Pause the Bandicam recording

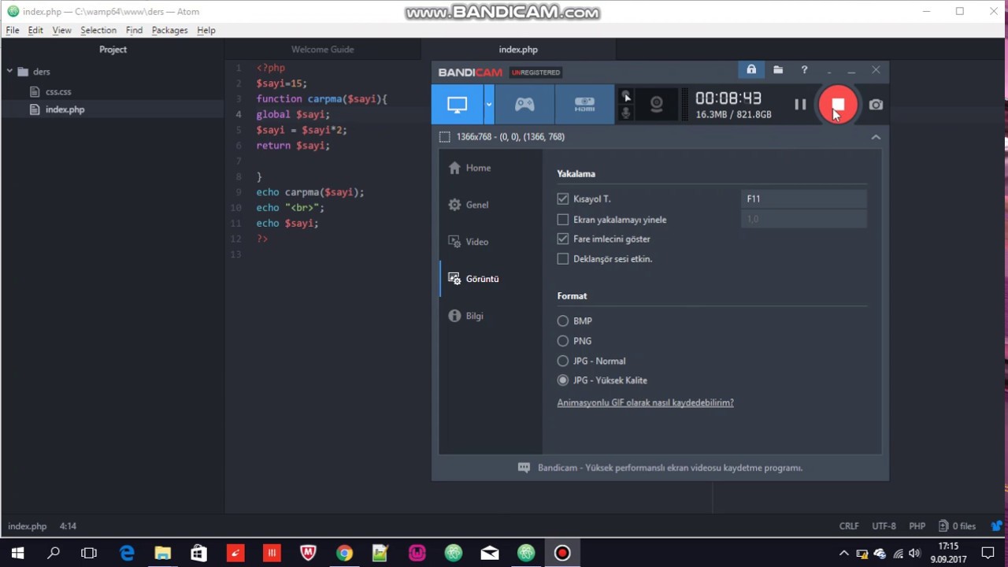800,104
